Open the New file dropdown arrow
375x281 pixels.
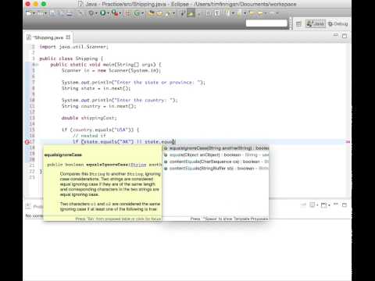34,13
